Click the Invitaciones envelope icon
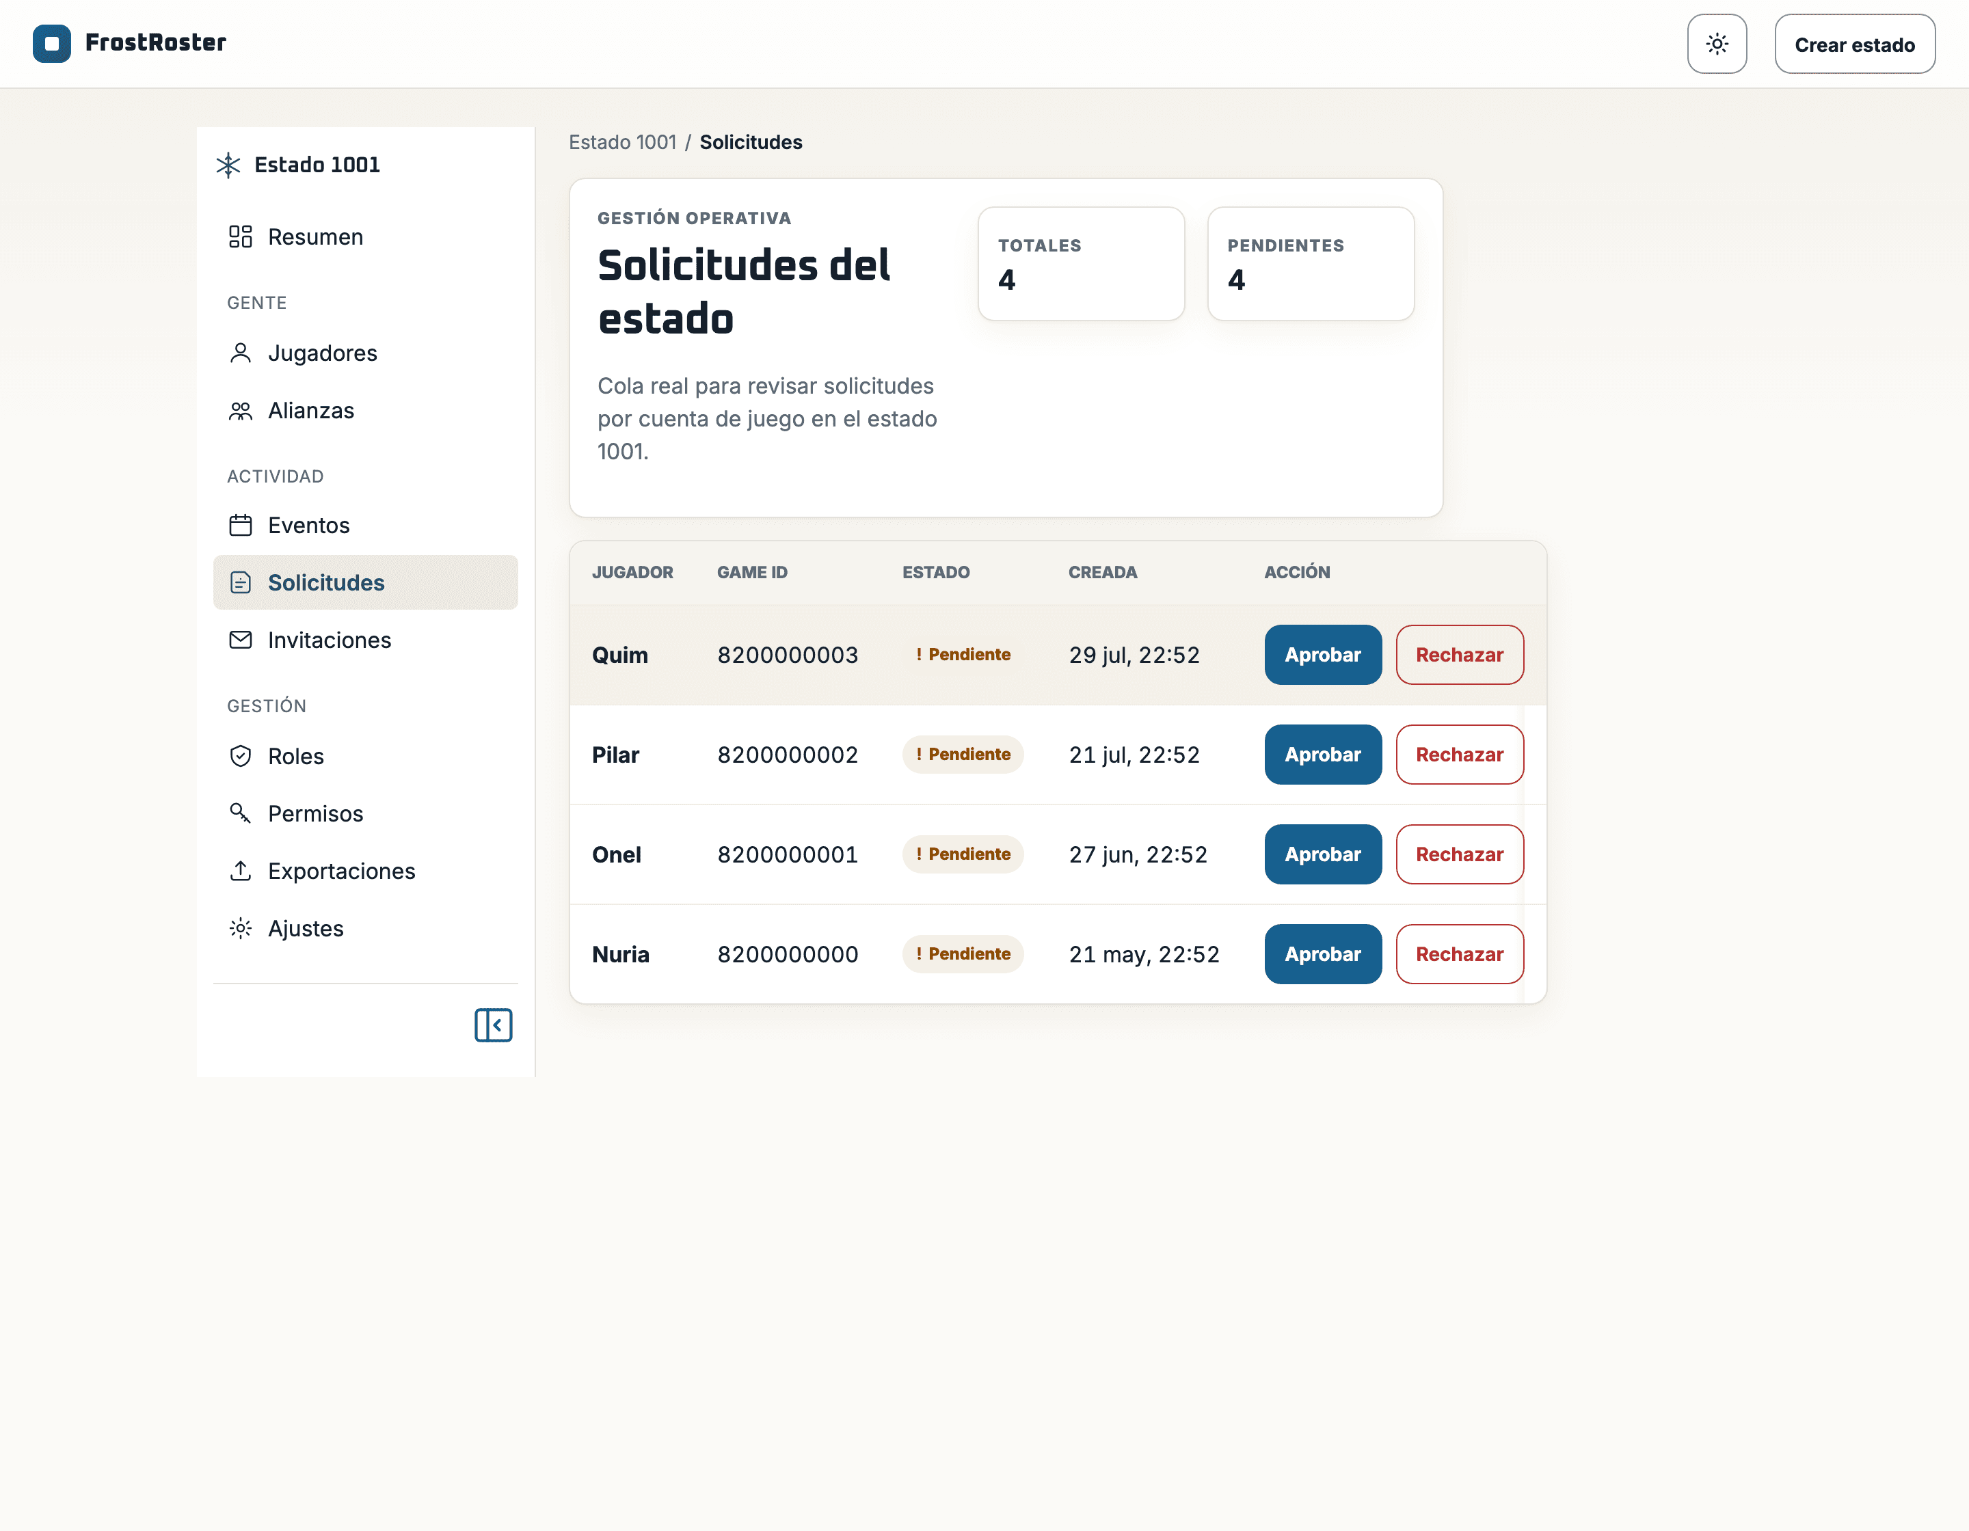 pyautogui.click(x=241, y=640)
